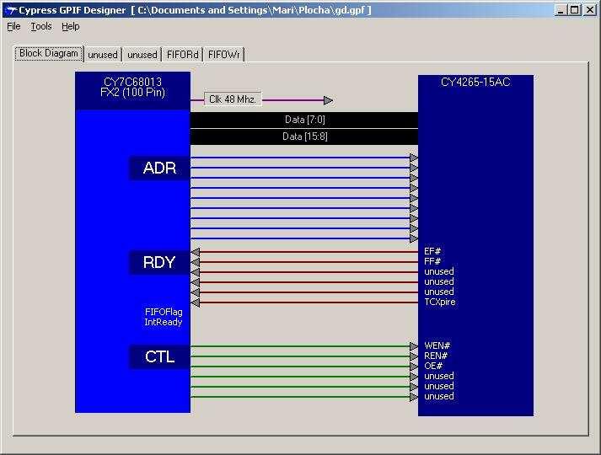Select the OE# signal label
Screen dimensions: 601x455
[x=433, y=366]
